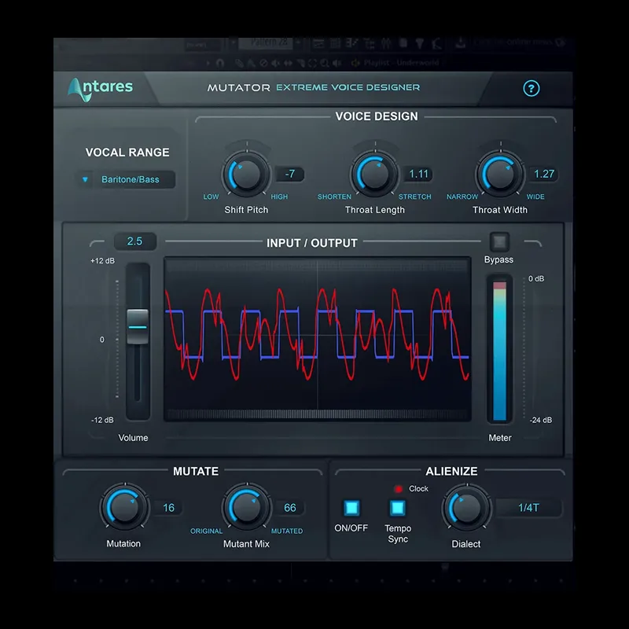The width and height of the screenshot is (629, 629).
Task: Click the ALIENIZE section heading
Action: click(451, 471)
